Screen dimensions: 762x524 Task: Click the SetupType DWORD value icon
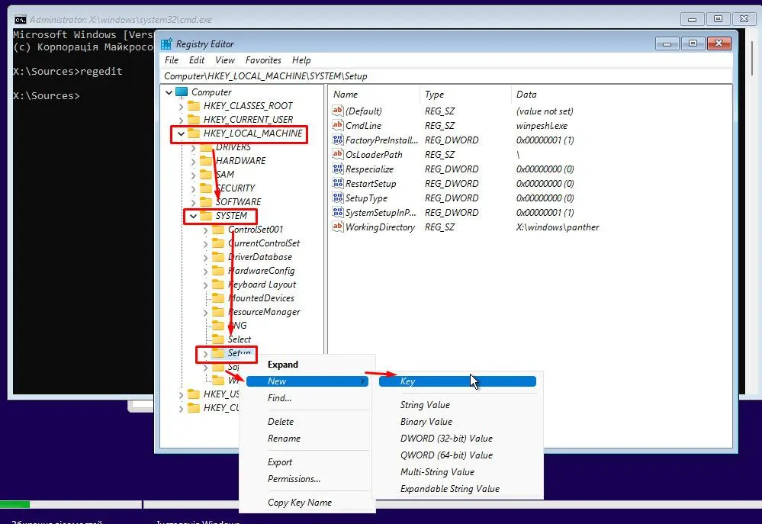click(338, 198)
